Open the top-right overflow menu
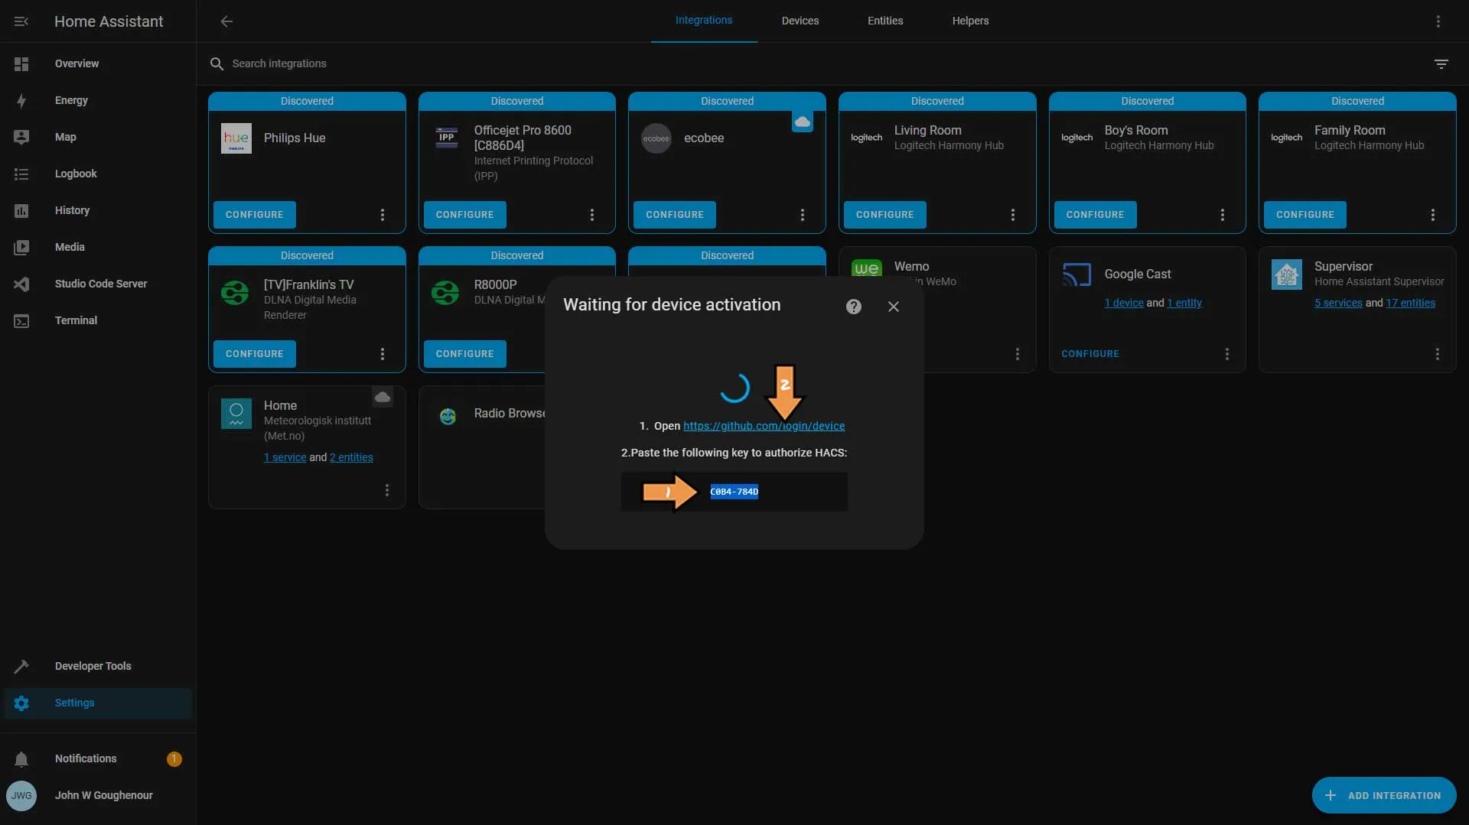The height and width of the screenshot is (825, 1469). (1438, 21)
